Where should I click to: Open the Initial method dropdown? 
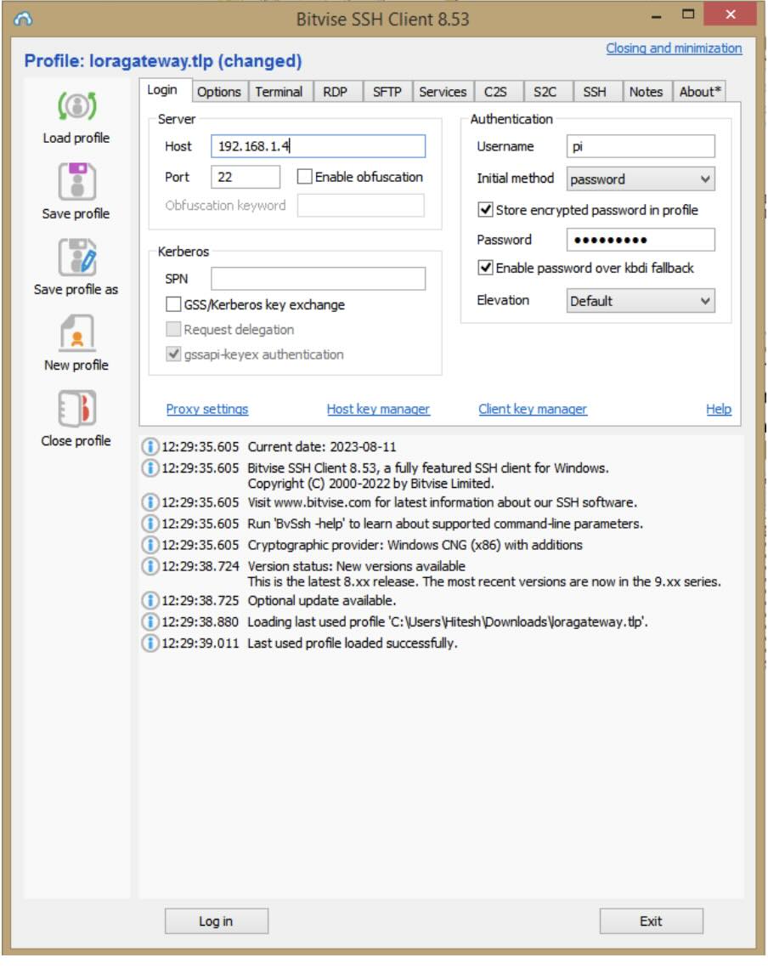(x=641, y=179)
